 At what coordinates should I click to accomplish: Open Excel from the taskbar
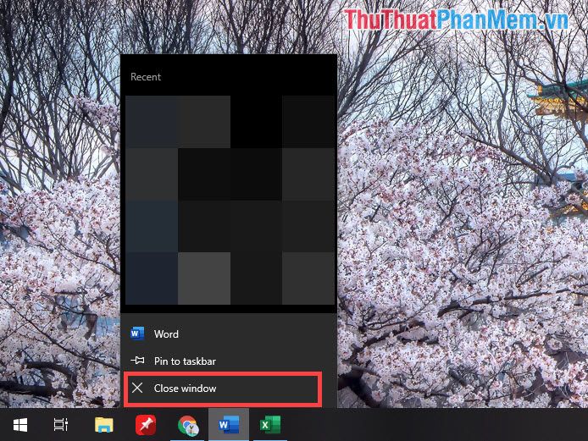click(270, 425)
